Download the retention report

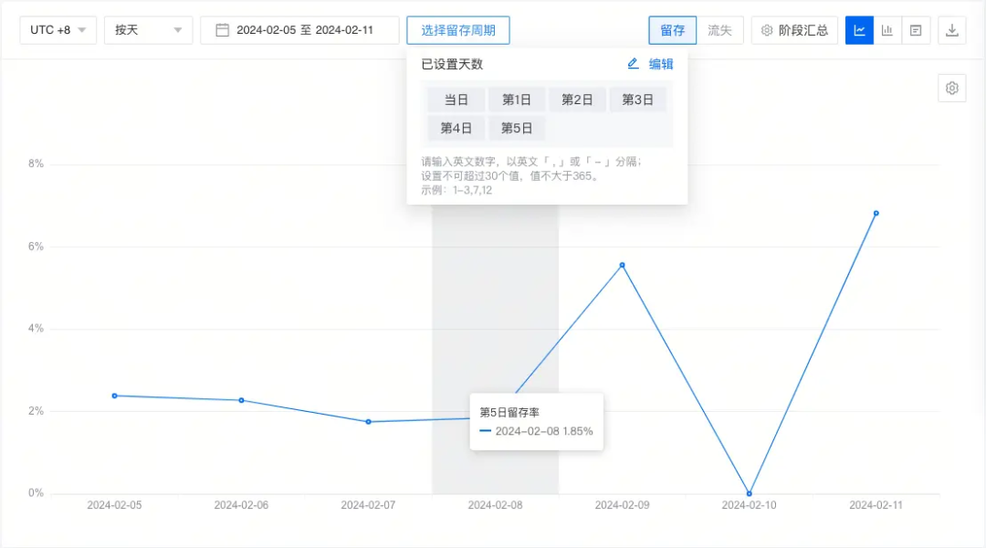tap(952, 30)
